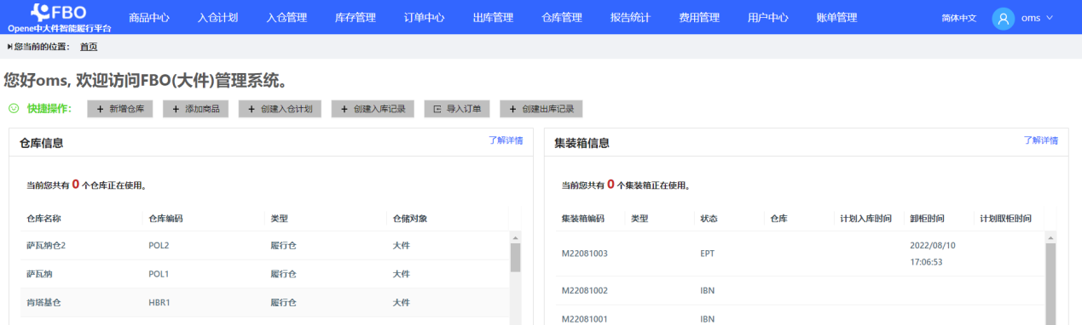Click the FBO logo in the header
The height and width of the screenshot is (325, 1082).
point(59,16)
